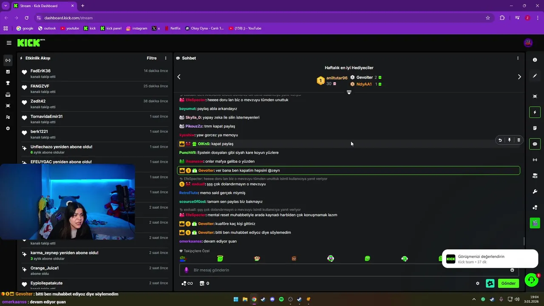Send the message with Gönder button
Image resolution: width=544 pixels, height=306 pixels.
click(x=508, y=283)
